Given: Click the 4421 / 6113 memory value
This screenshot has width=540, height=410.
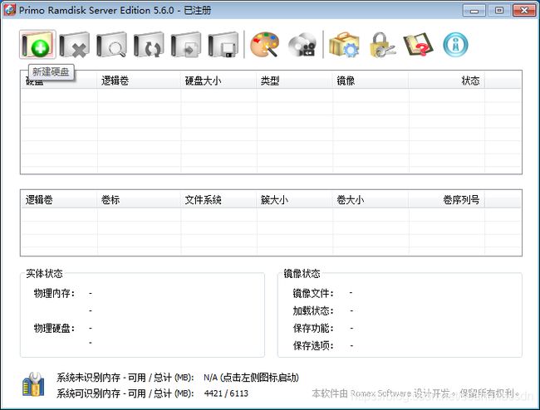Looking at the screenshot, I should click(x=226, y=393).
